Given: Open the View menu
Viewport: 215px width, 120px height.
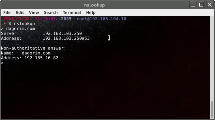Looking at the screenshot, I should coord(34,13).
